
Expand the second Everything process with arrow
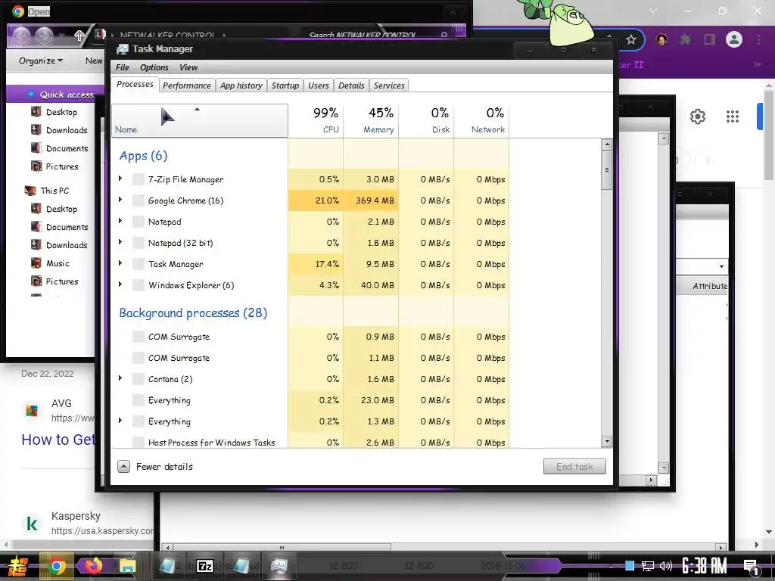120,421
